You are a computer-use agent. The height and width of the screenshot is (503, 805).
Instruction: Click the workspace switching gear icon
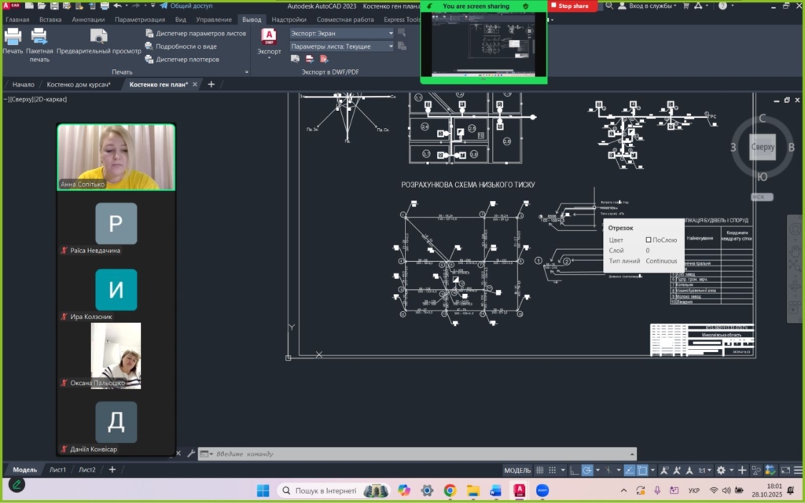point(721,470)
